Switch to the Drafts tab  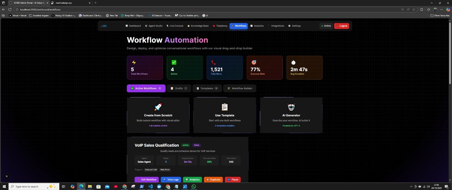[x=179, y=88]
